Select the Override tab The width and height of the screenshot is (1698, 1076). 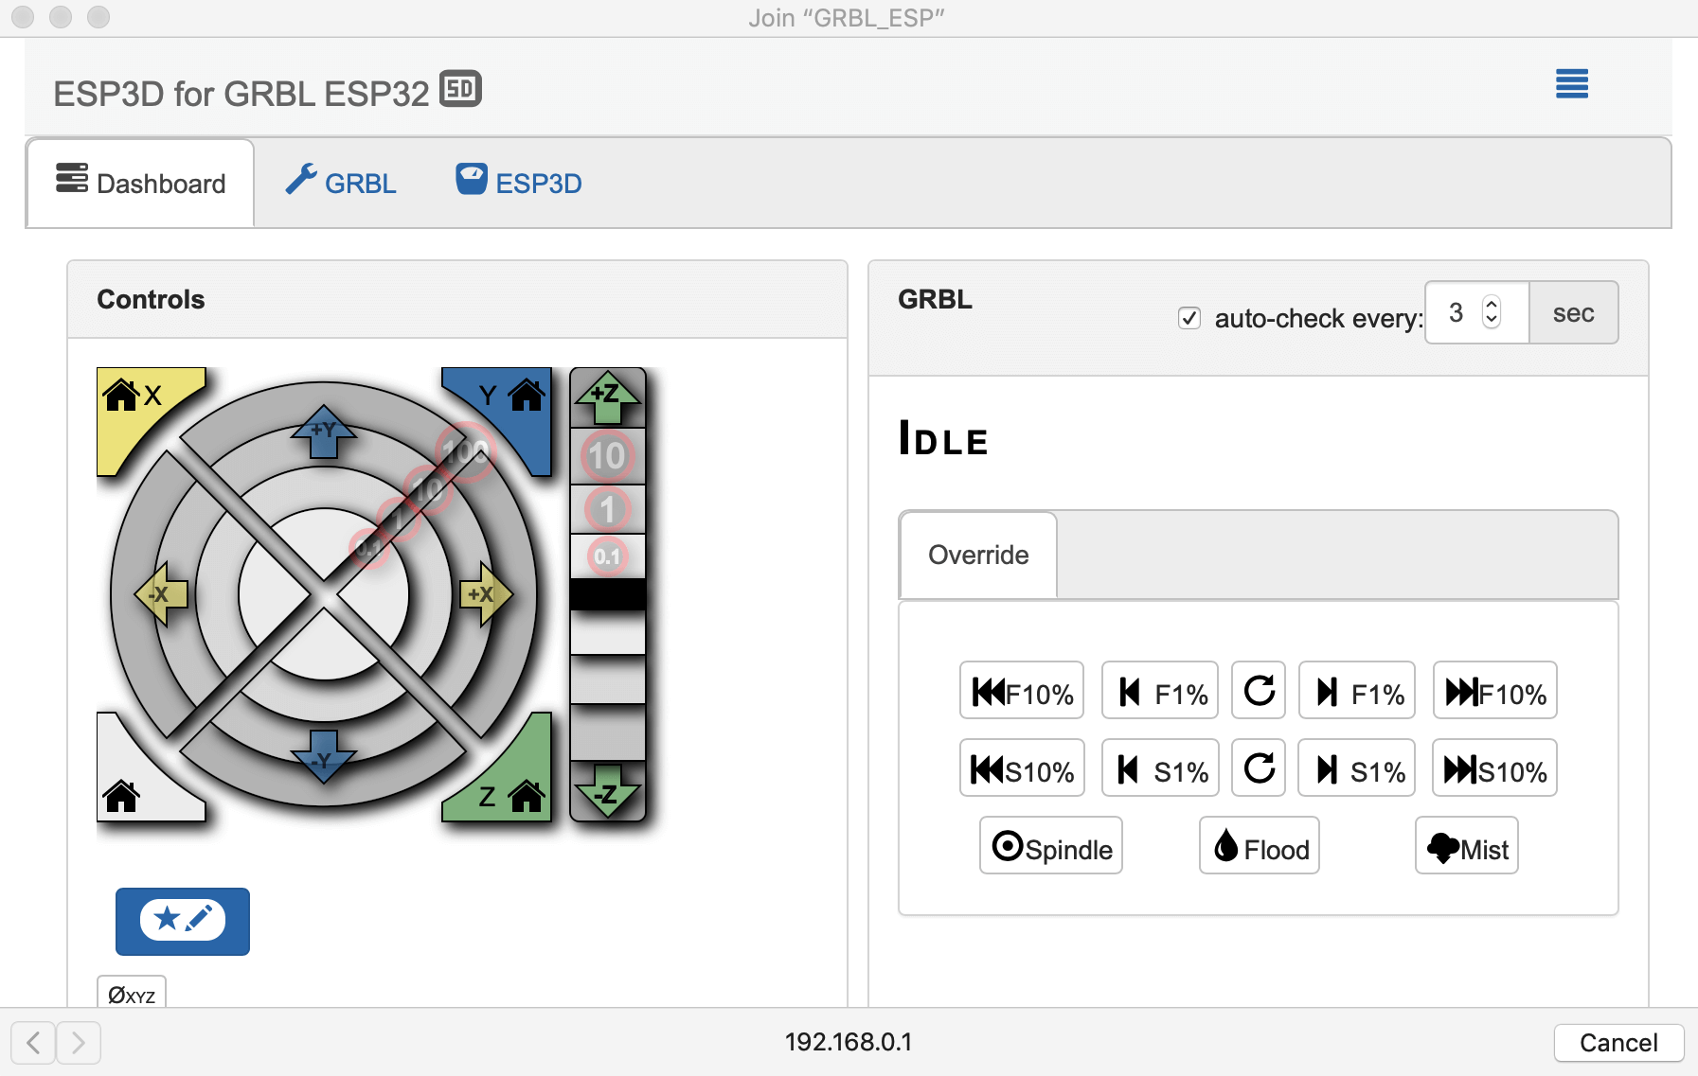pos(978,555)
